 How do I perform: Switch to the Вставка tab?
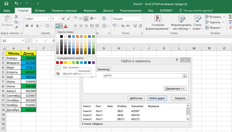pos(40,11)
